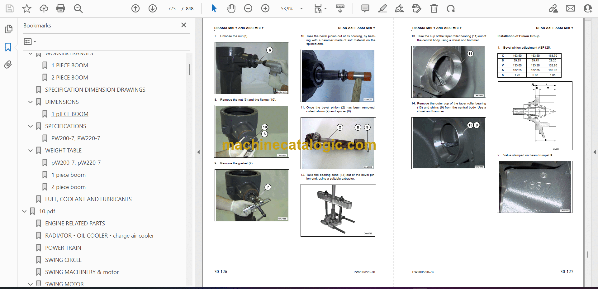Viewport: 598px width, 289px height.
Task: Click the Delete trash icon
Action: tap(434, 8)
